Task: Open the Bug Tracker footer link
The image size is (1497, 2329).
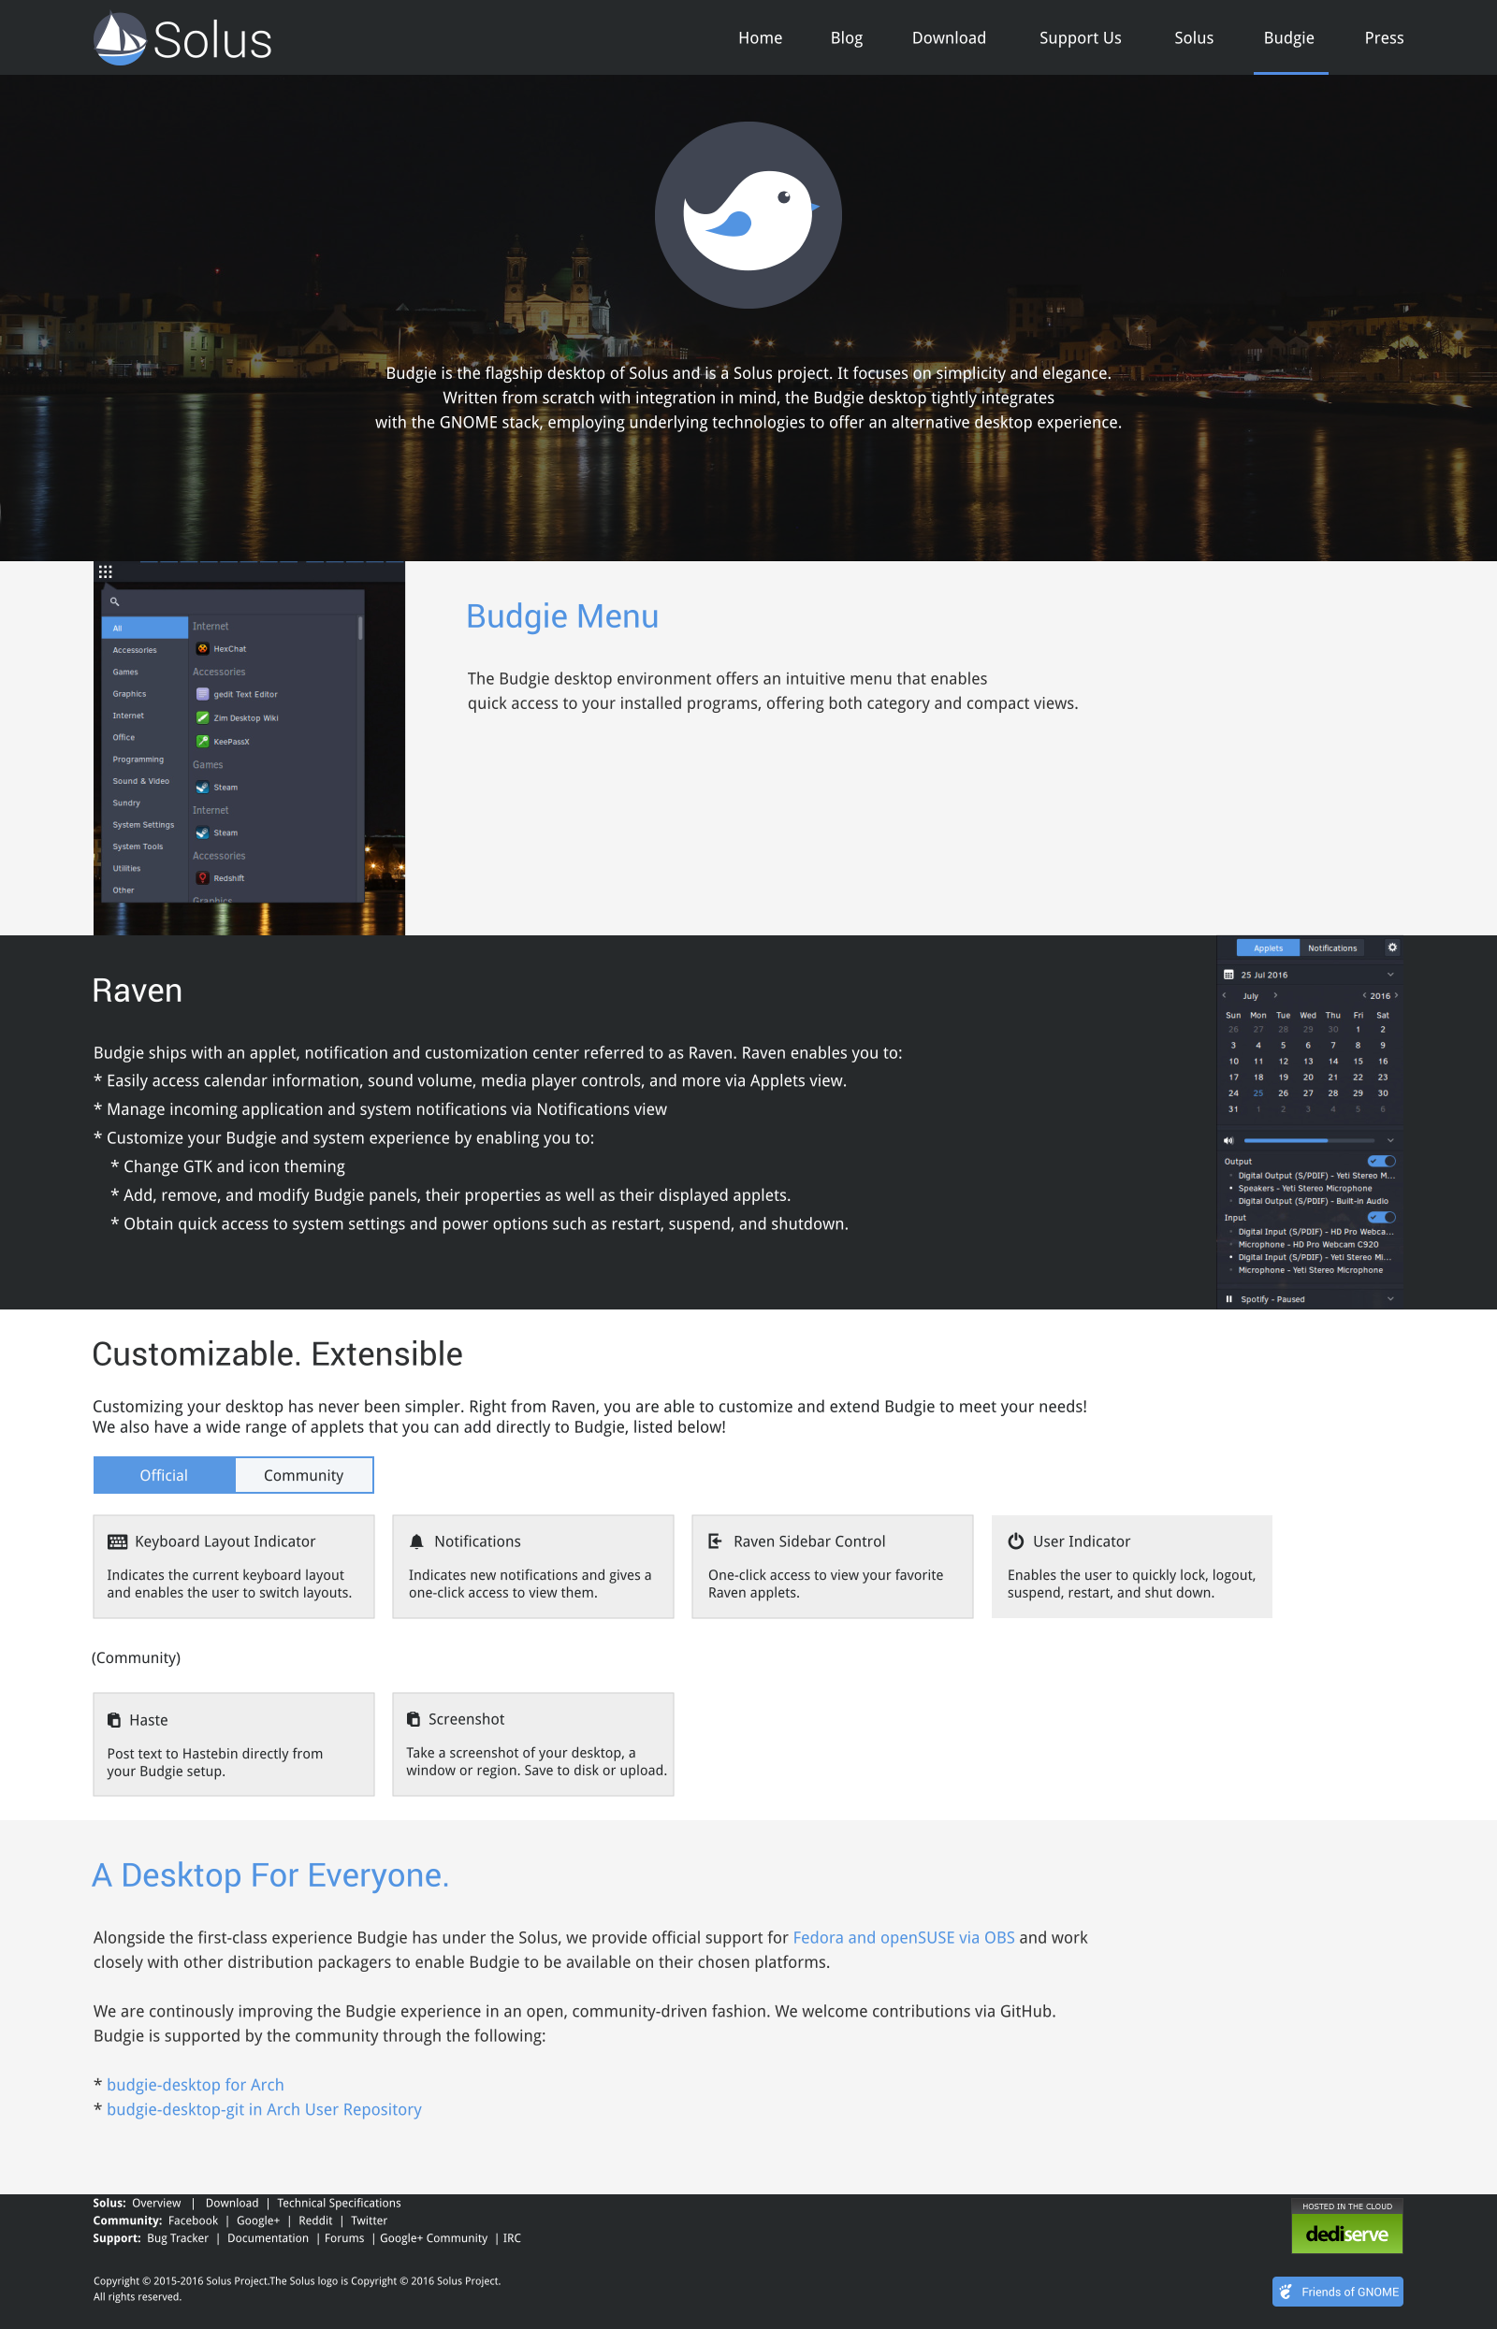Action: point(178,2237)
